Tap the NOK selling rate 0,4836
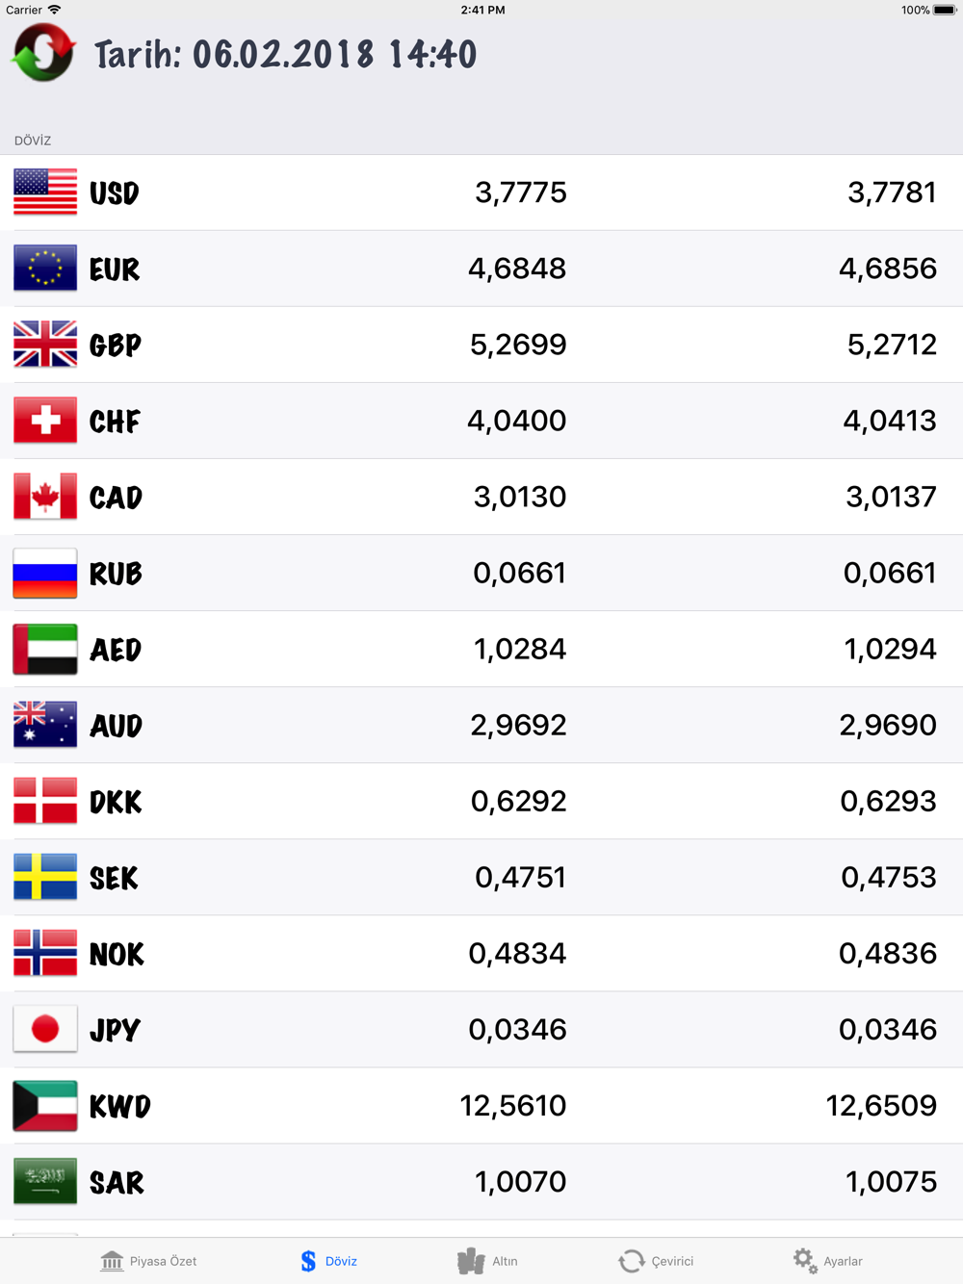 pyautogui.click(x=888, y=954)
